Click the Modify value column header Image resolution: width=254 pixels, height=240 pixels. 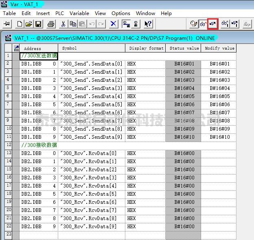(x=220, y=48)
